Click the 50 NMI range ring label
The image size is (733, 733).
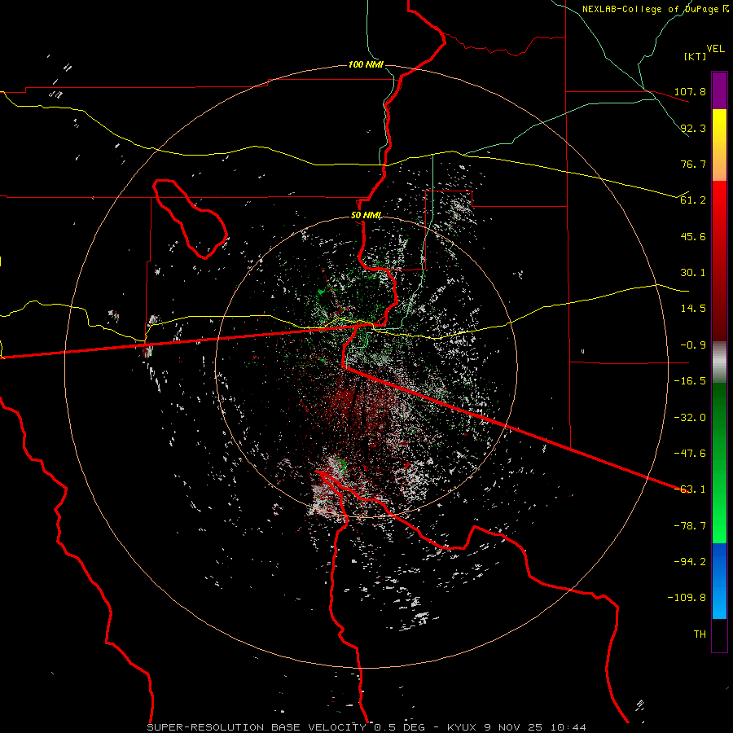(x=366, y=216)
